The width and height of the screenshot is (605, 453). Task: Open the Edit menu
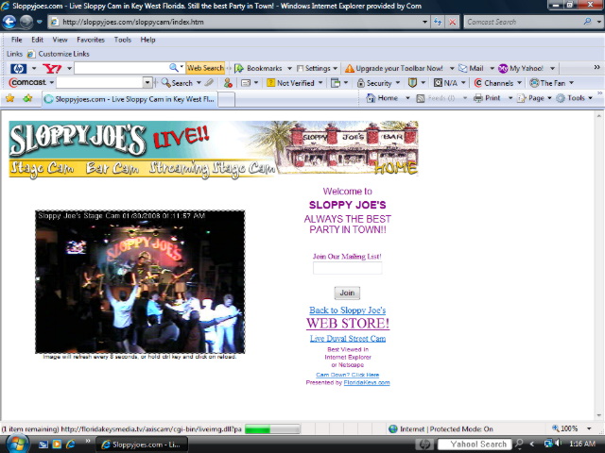[37, 40]
